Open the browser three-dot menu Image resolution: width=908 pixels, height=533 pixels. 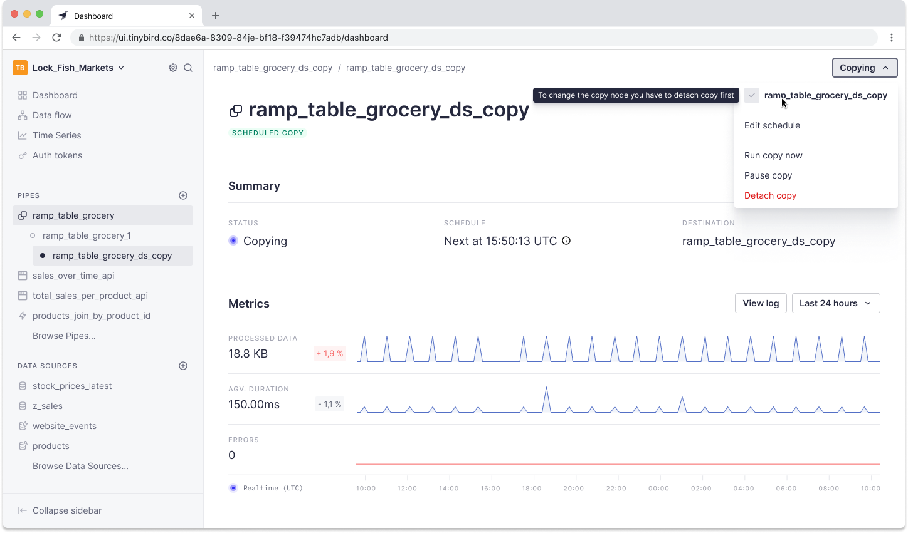click(x=891, y=38)
